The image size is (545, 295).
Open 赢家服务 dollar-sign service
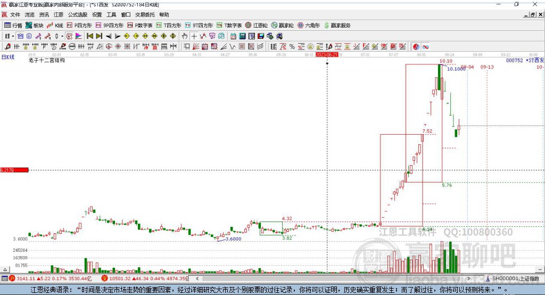point(337,26)
